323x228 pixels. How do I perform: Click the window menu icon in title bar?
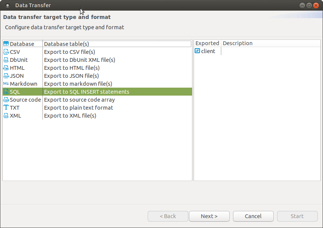8,5
